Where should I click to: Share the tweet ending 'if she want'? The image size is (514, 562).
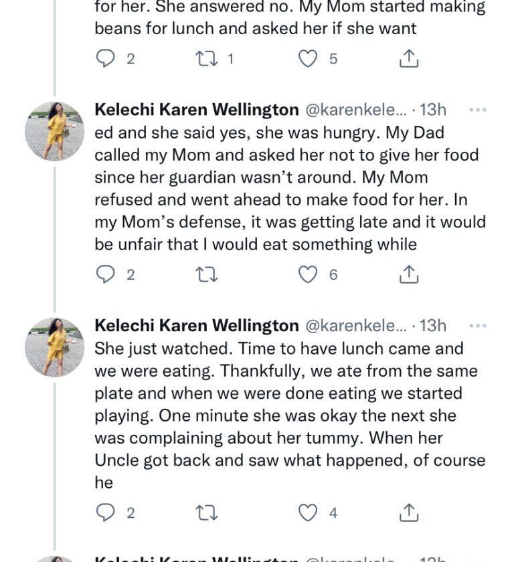pos(408,59)
